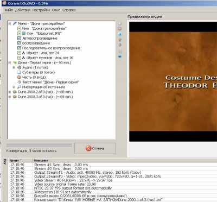Click the letter A icon beside Шрифт size 24
This screenshot has width=217, height=202.
pos(23,53)
